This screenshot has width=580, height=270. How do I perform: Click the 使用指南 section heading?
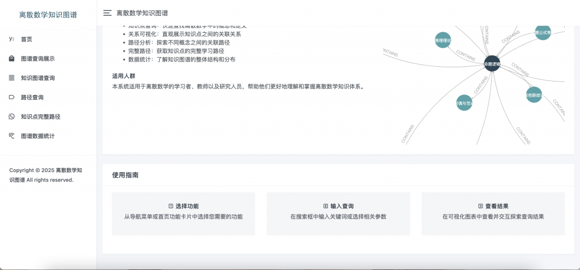click(125, 175)
